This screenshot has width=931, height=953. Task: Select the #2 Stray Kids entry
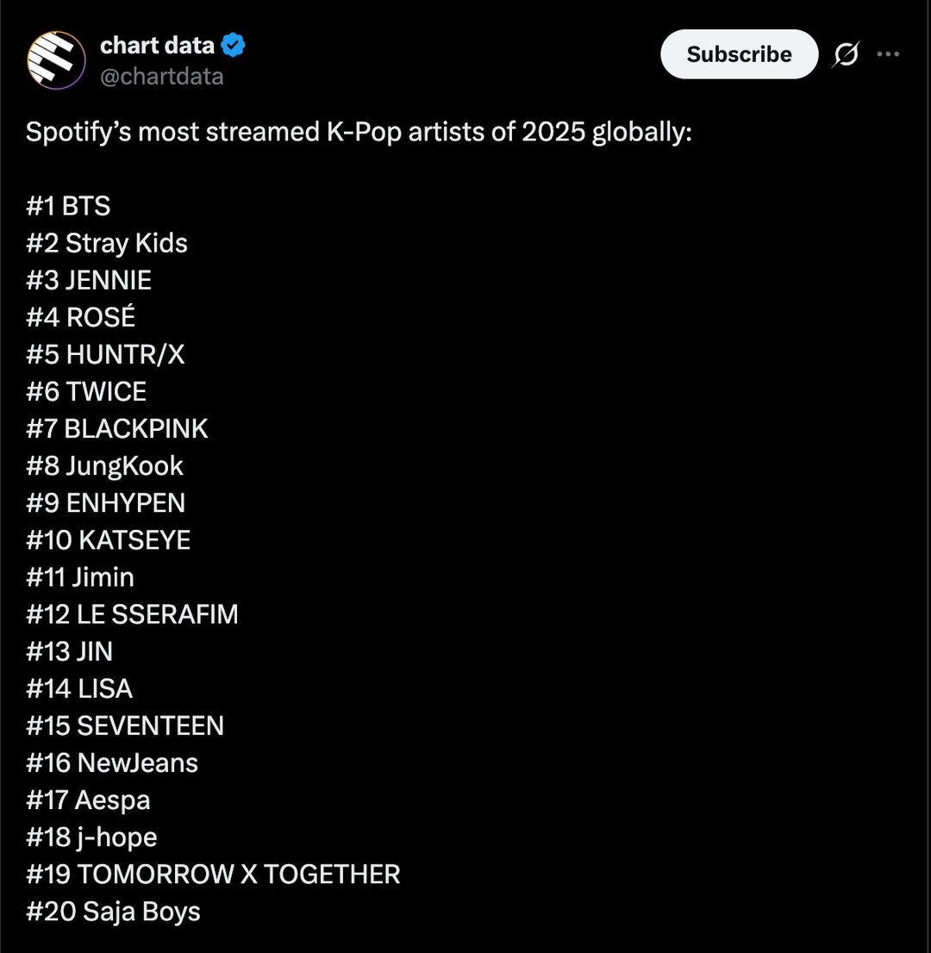pos(107,244)
